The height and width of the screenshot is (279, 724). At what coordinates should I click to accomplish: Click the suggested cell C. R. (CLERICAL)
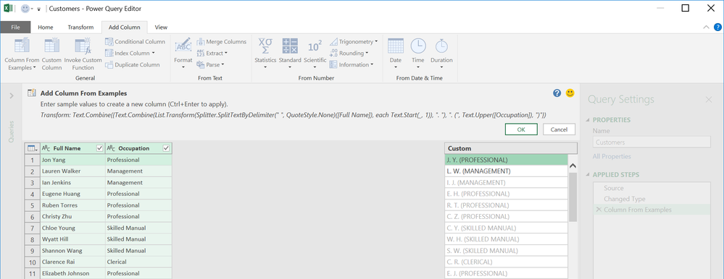[x=506, y=262]
